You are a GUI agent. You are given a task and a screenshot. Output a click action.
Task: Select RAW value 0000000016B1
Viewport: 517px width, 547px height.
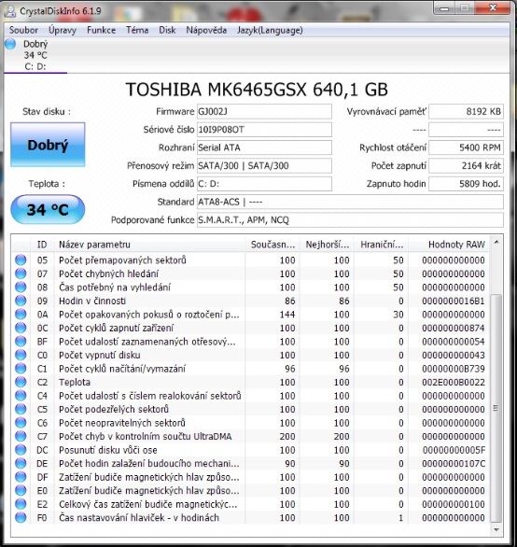point(454,301)
